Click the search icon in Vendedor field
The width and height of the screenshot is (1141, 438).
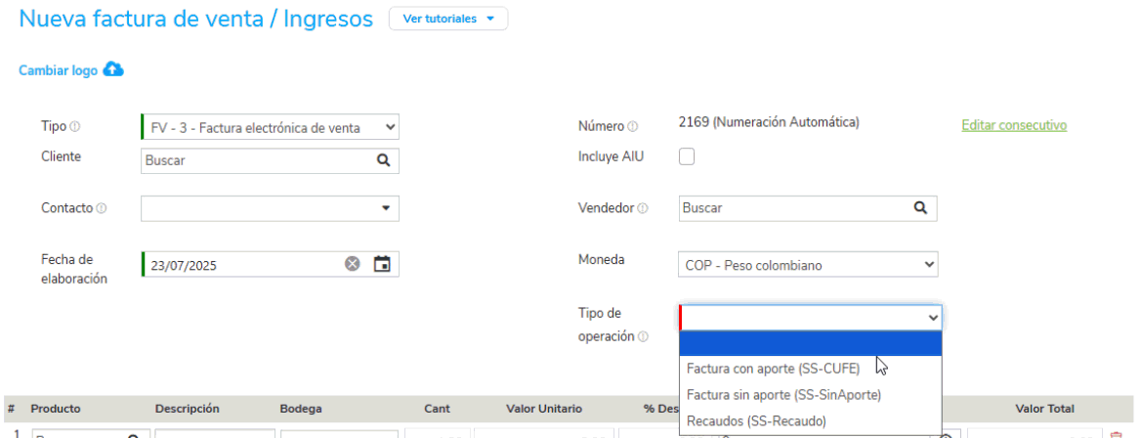coord(920,208)
